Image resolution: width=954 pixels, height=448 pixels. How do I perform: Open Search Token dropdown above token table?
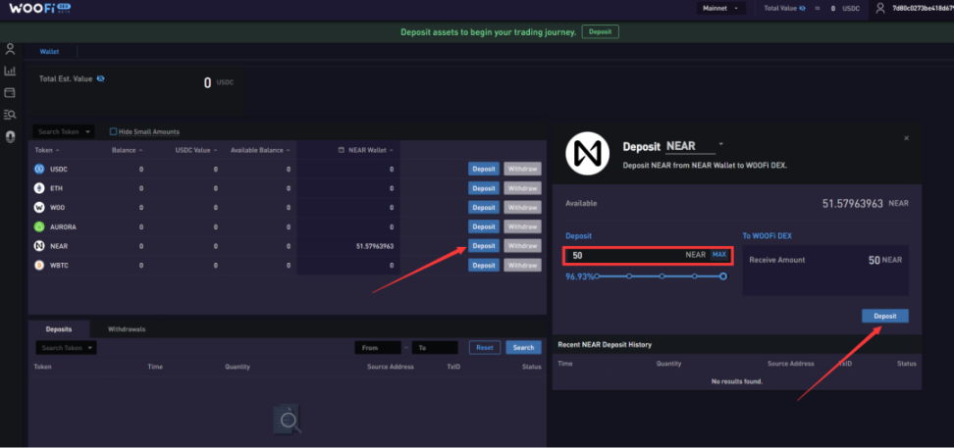[x=64, y=132]
